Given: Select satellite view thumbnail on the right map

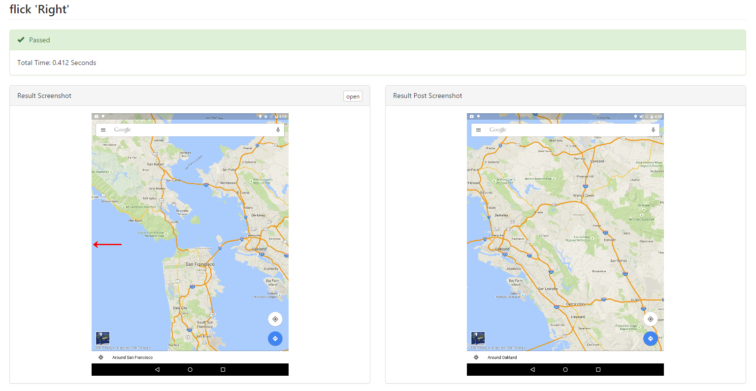Looking at the screenshot, I should click(478, 338).
